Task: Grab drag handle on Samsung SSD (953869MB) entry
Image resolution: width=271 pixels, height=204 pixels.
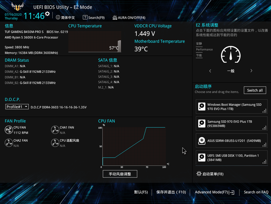Action: point(264,128)
